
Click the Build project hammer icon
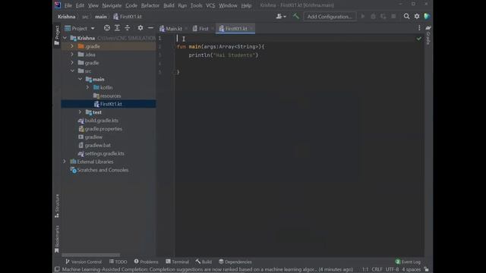295,17
